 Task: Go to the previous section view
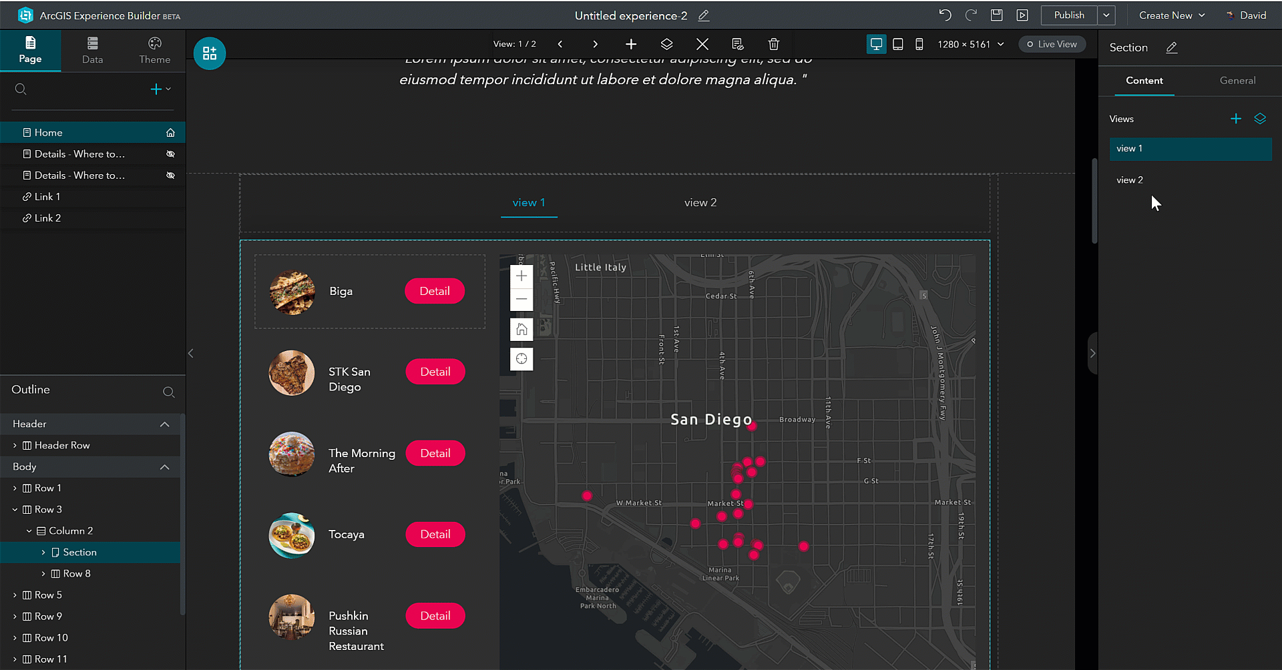coord(560,44)
